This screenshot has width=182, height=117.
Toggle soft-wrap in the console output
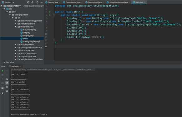tap(7, 79)
